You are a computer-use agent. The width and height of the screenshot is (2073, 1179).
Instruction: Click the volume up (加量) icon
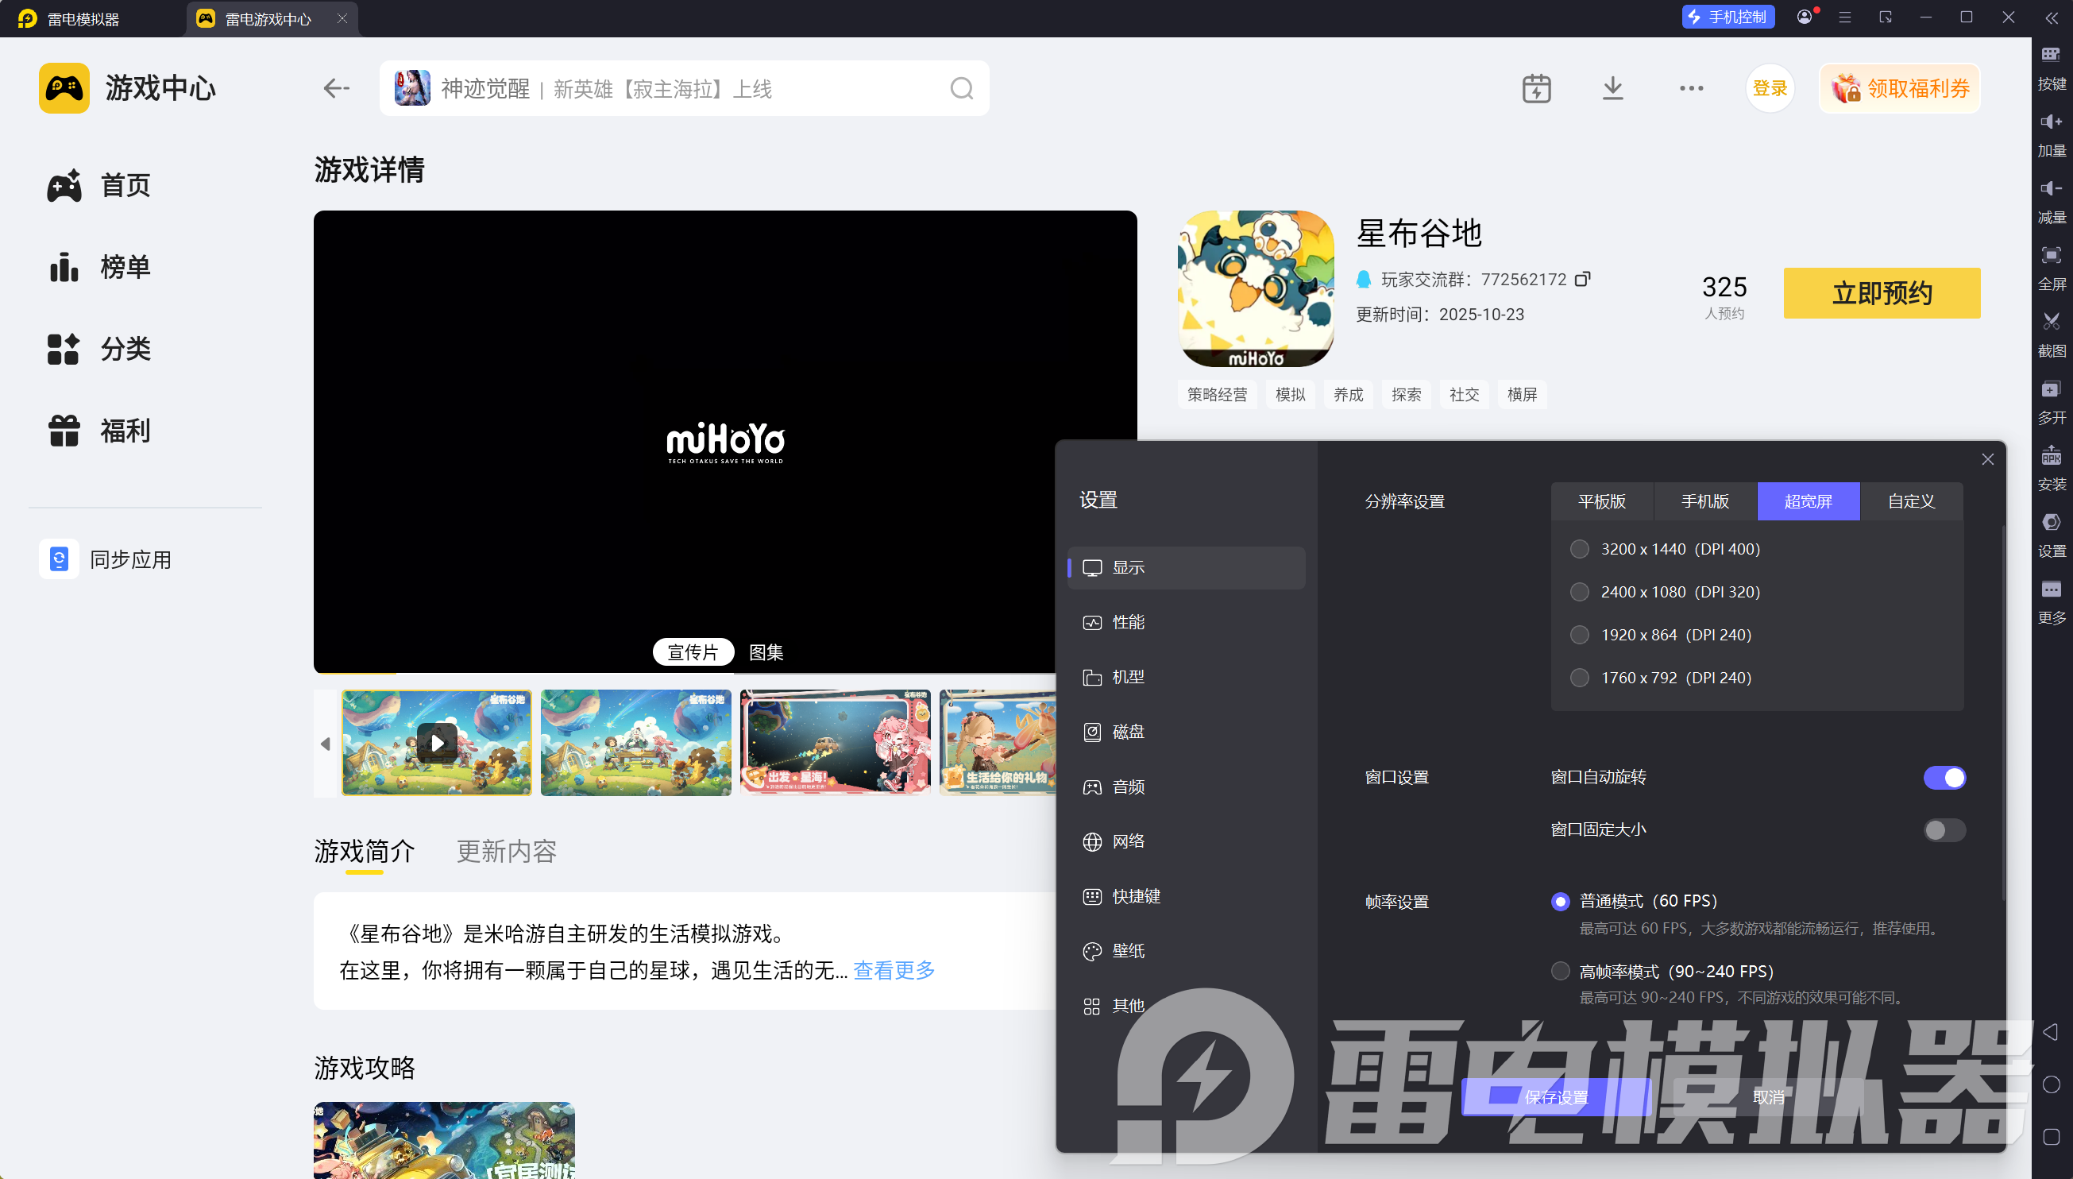point(2050,122)
